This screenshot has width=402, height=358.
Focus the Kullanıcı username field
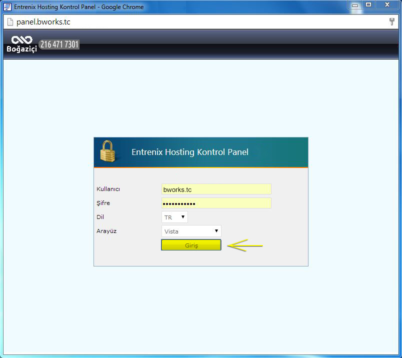tap(216, 189)
